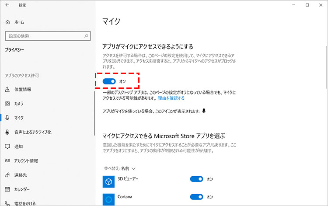The width and height of the screenshot is (328, 206).
Task: Open the 理由を確認する link
Action: (171, 98)
